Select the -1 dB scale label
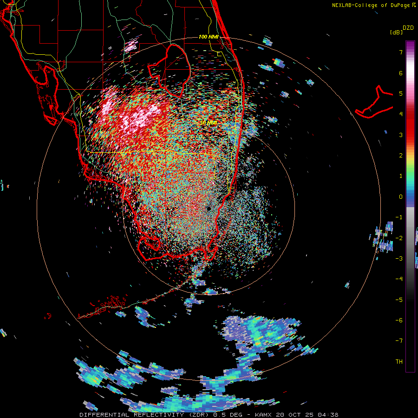Viewport: 418px width, 418px height. pos(399,217)
